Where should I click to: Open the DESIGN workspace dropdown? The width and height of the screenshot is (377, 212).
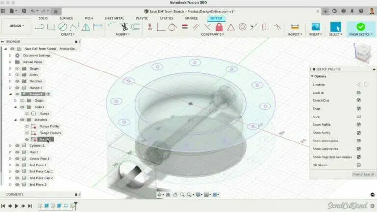[x=17, y=26]
